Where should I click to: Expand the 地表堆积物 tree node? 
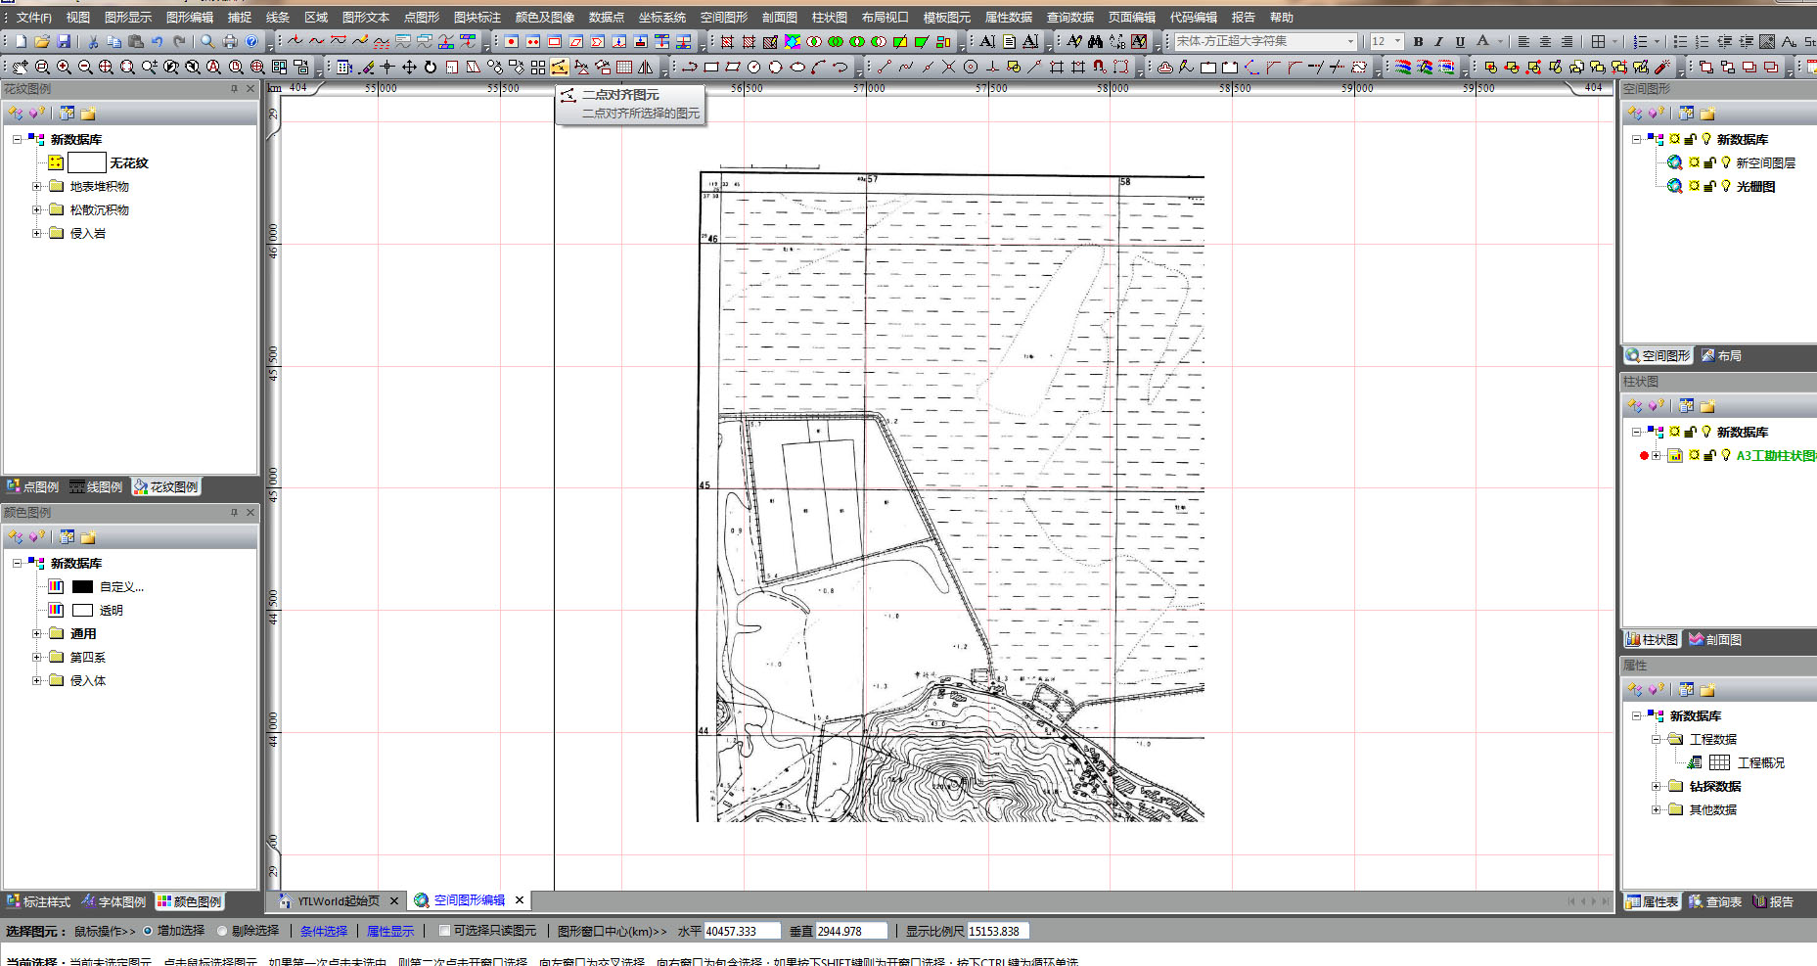(x=37, y=186)
